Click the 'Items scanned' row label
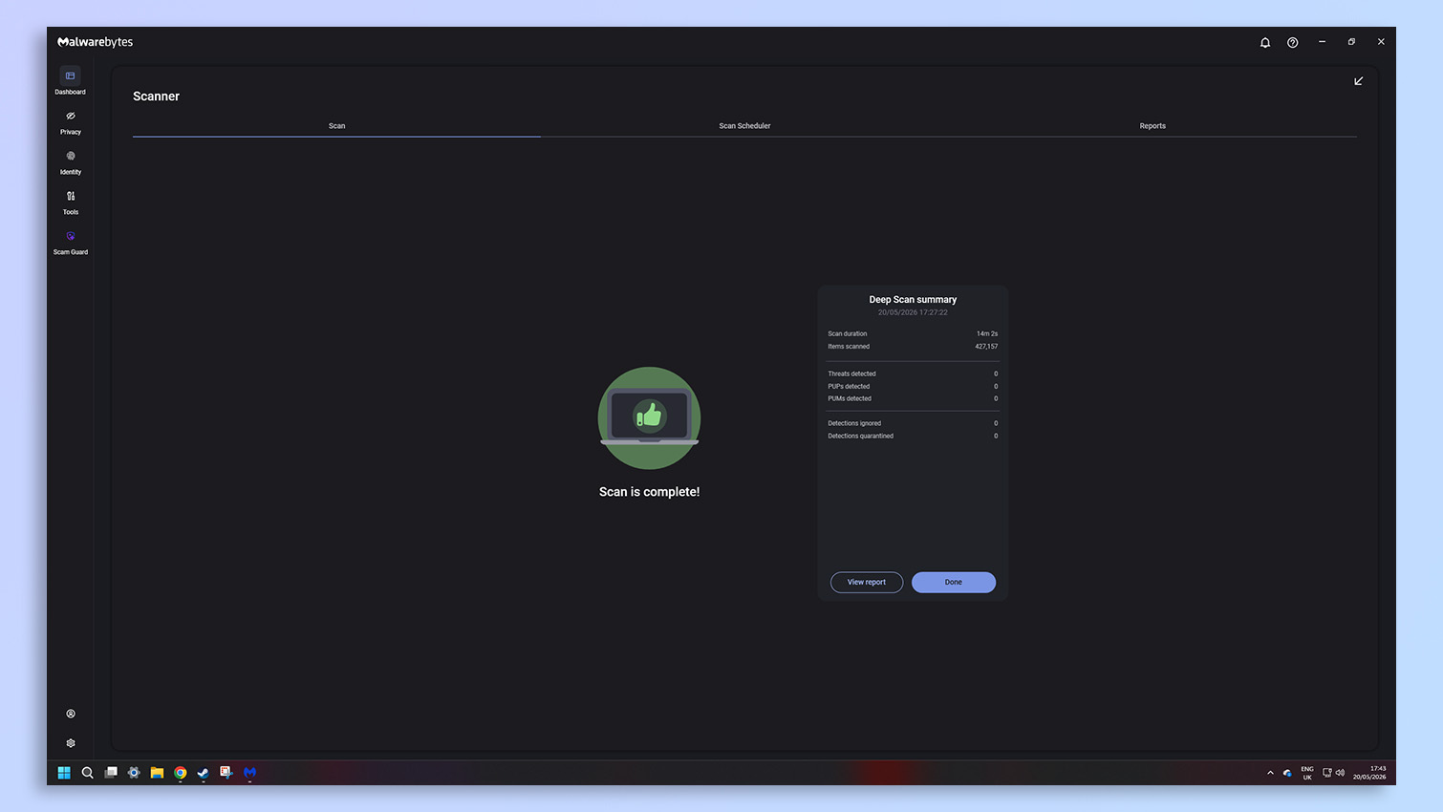The width and height of the screenshot is (1443, 812). pos(849,347)
